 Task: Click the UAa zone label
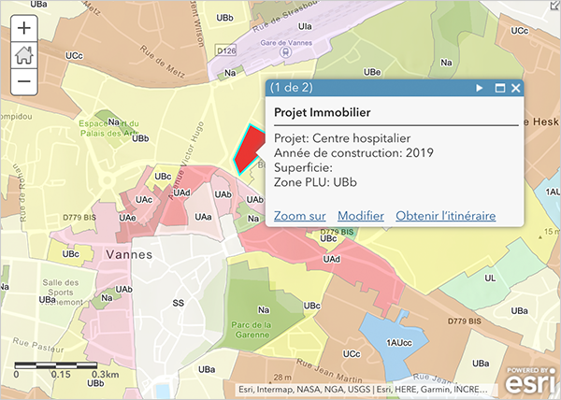point(203,217)
